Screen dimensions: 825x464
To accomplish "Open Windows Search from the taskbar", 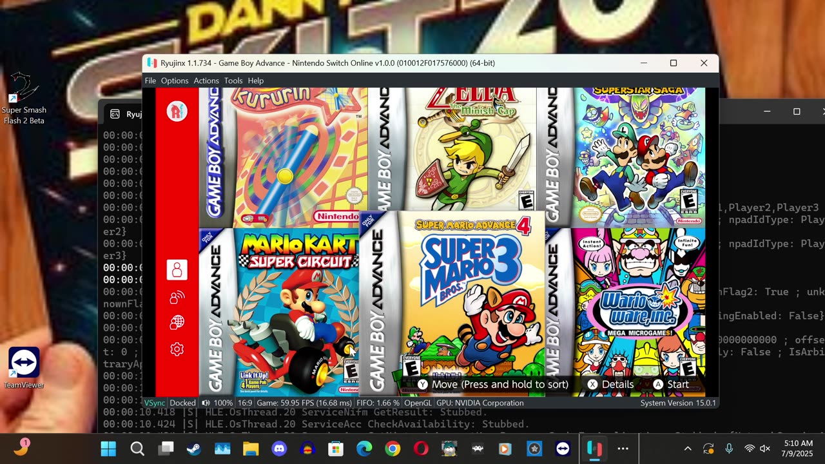I will click(x=137, y=449).
